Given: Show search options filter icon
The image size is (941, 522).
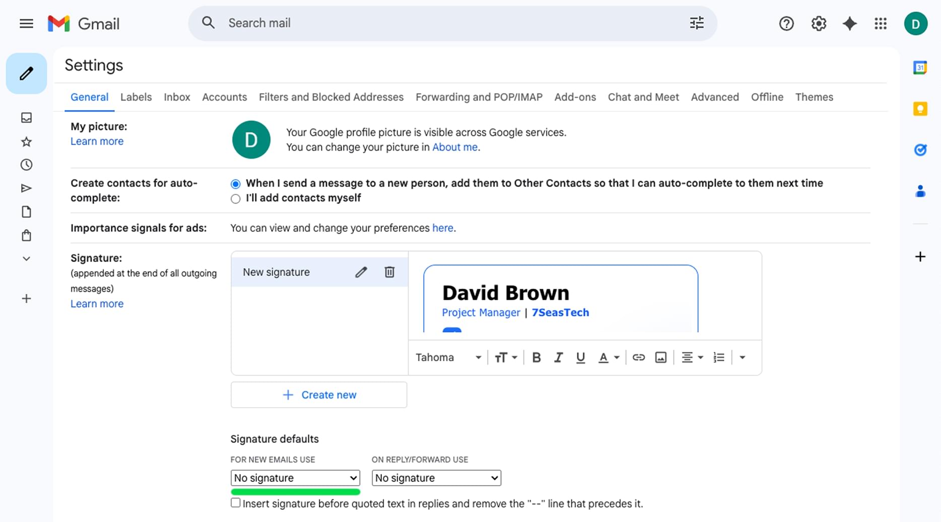Looking at the screenshot, I should click(x=697, y=23).
